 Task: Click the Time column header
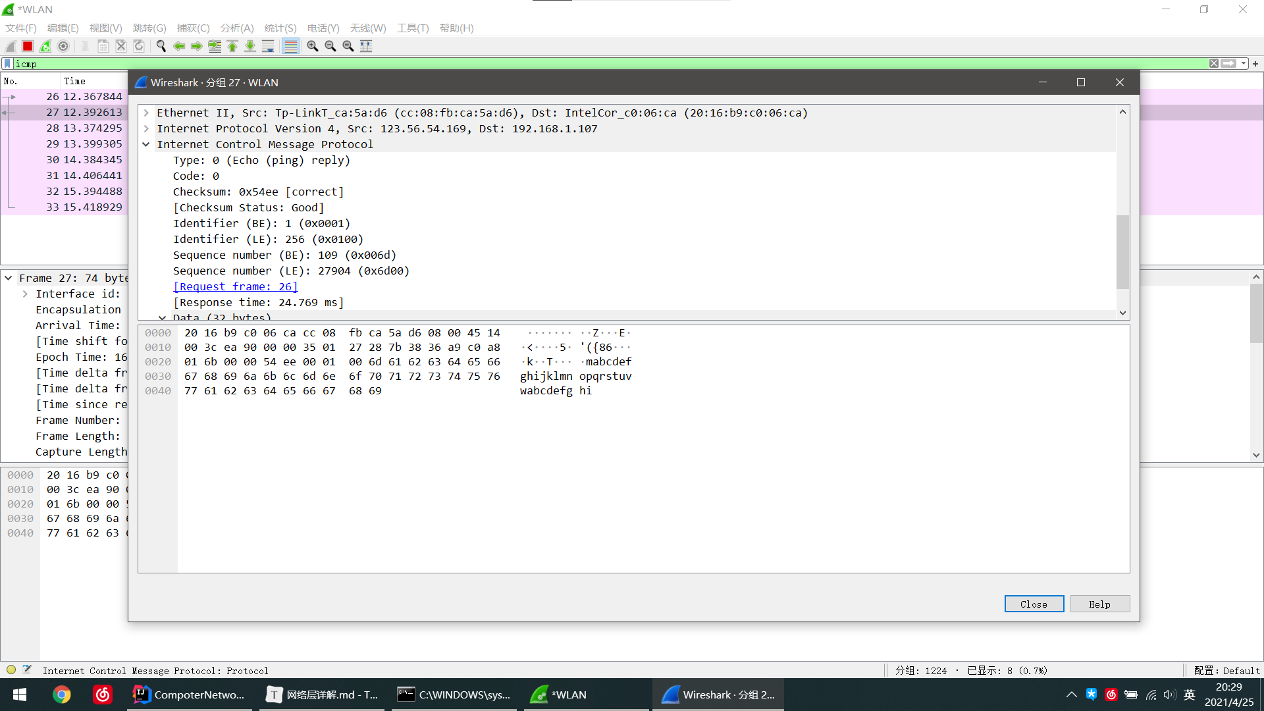[x=94, y=81]
